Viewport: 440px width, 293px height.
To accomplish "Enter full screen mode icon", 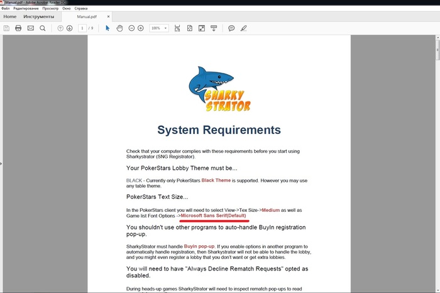I will pyautogui.click(x=202, y=28).
